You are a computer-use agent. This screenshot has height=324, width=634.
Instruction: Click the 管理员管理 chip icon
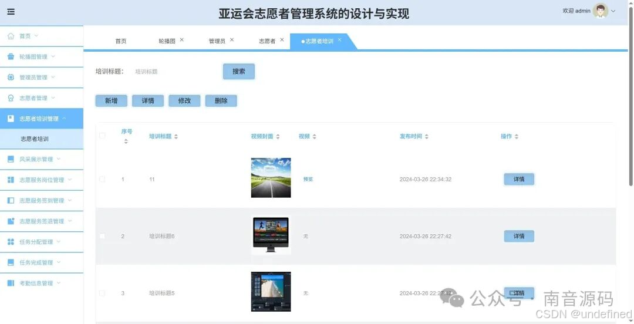click(11, 77)
